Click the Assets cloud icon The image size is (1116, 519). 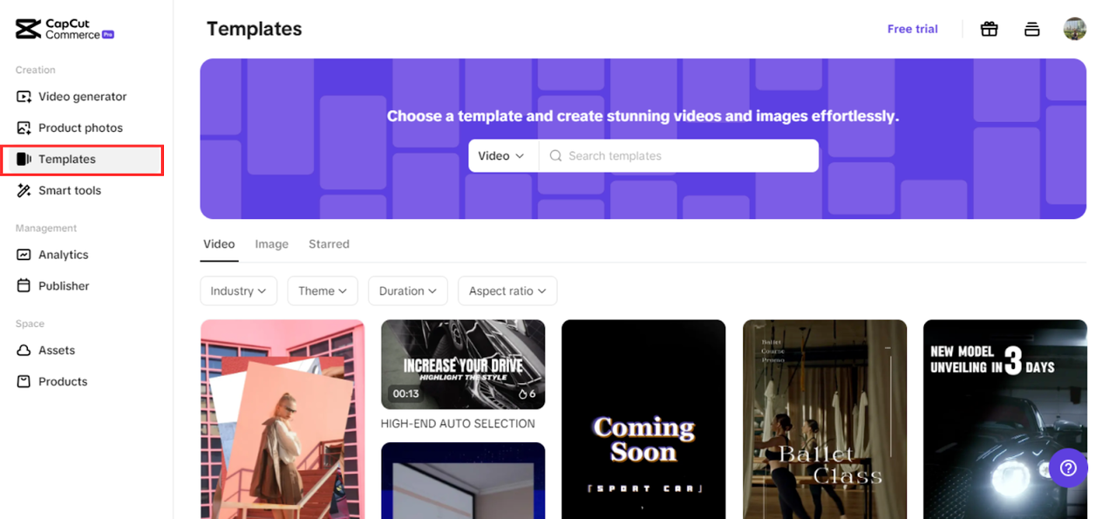tap(24, 351)
